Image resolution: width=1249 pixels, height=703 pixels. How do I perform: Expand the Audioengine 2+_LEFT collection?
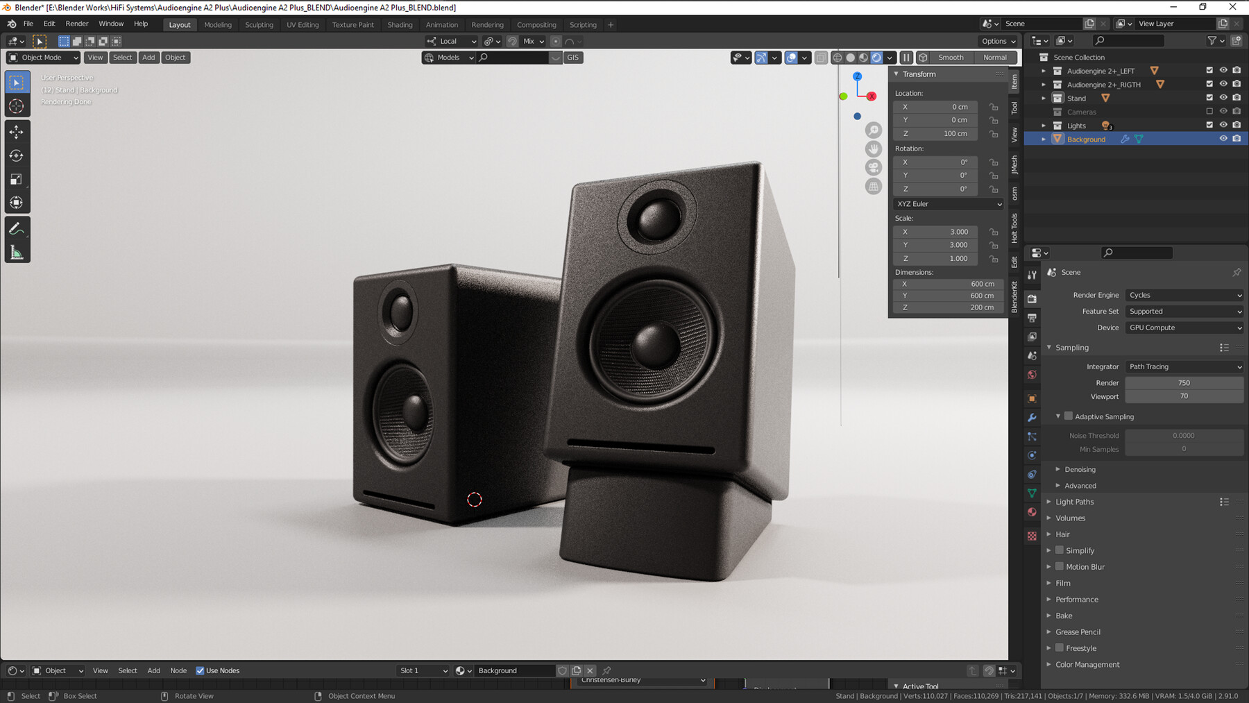point(1044,70)
